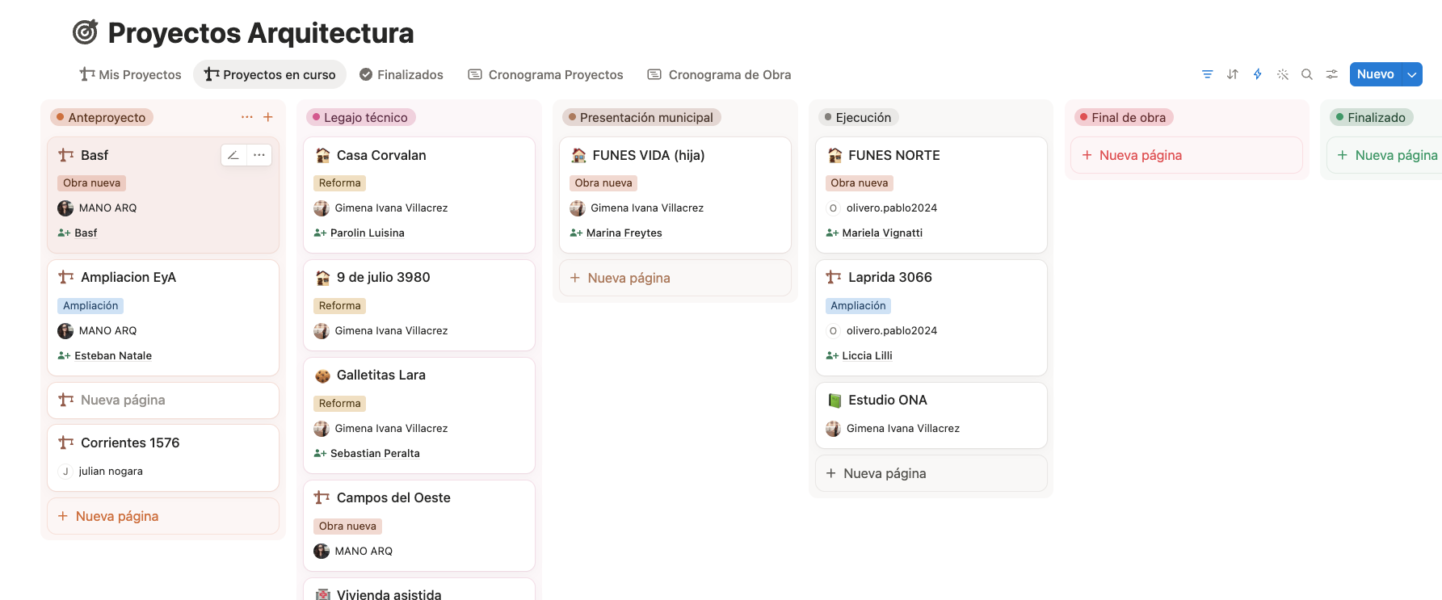Switch to Mis Proyectos tab

click(x=131, y=74)
